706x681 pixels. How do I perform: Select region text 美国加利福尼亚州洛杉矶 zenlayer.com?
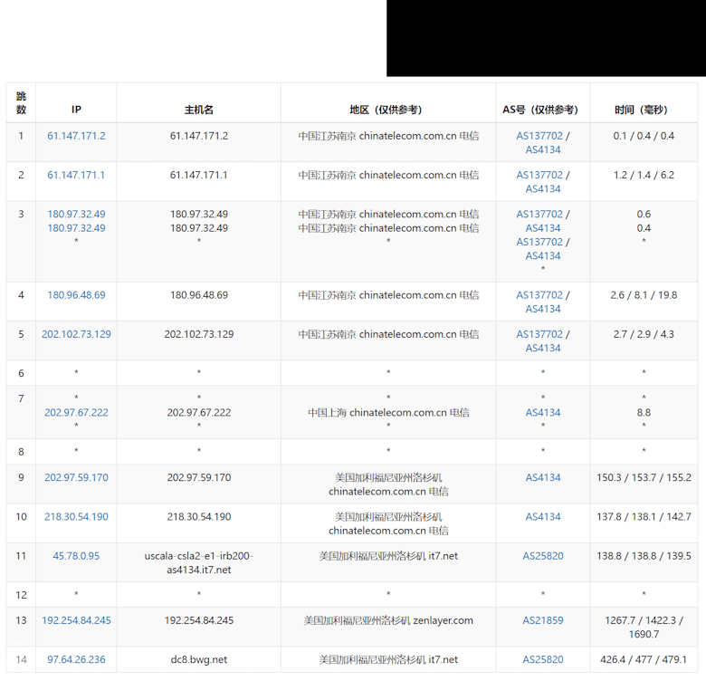388,620
